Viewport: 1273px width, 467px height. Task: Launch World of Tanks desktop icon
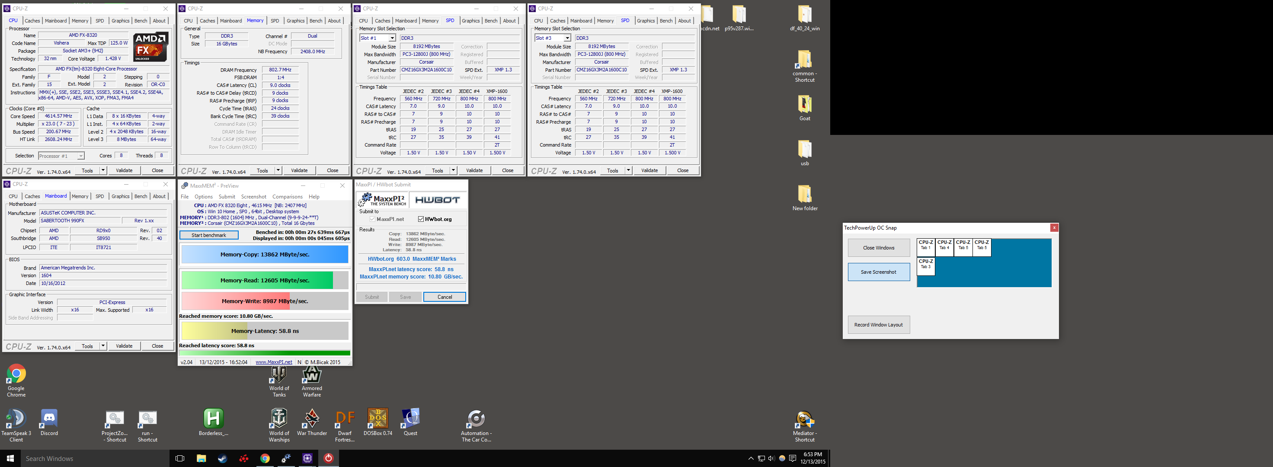point(279,381)
